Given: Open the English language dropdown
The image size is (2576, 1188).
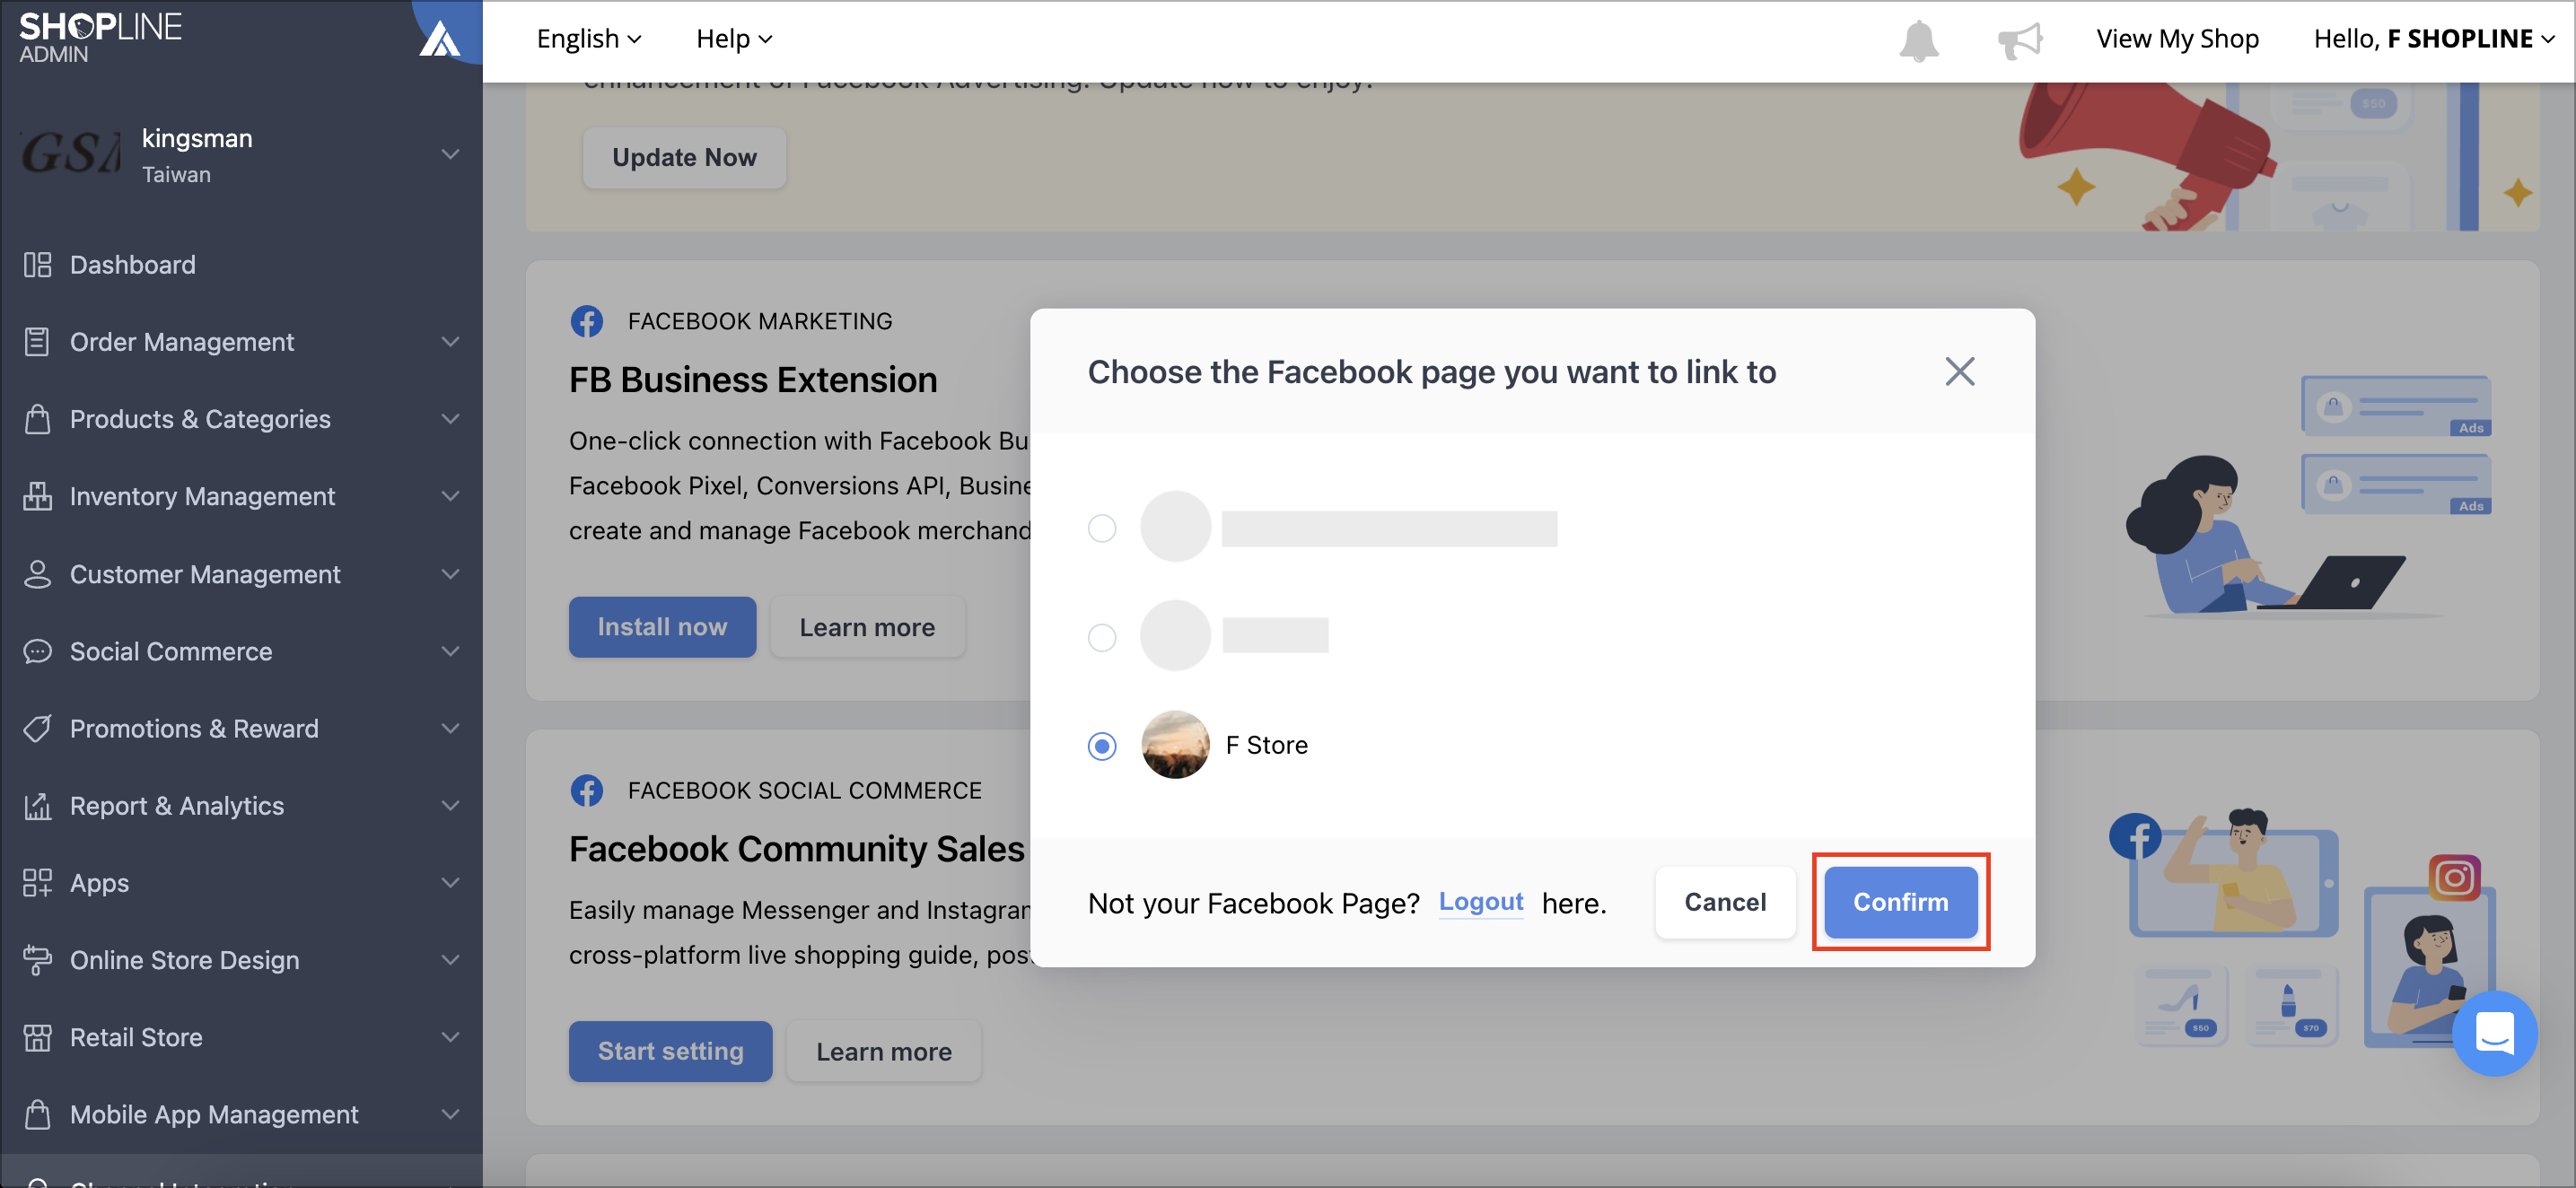Looking at the screenshot, I should coord(589,39).
